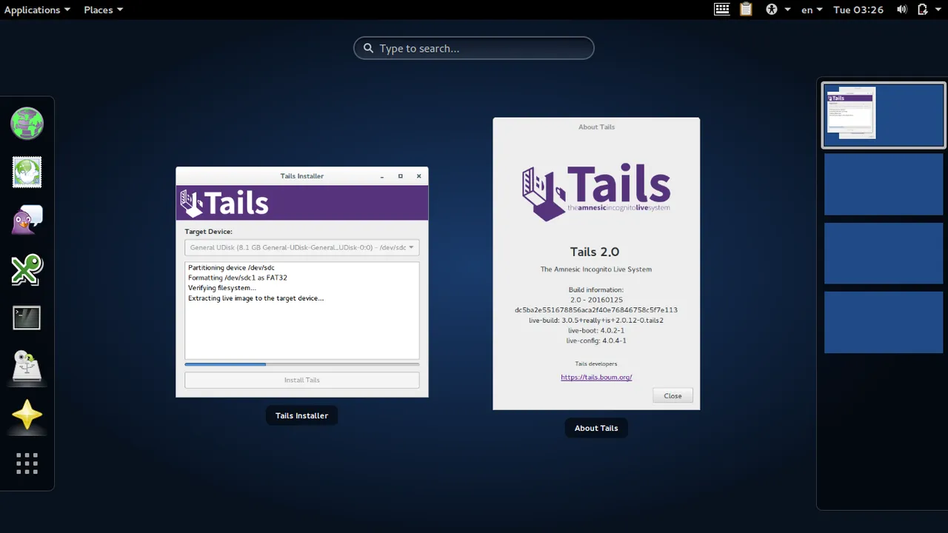
Task: Open the clock Tue 03:26
Action: [858, 10]
